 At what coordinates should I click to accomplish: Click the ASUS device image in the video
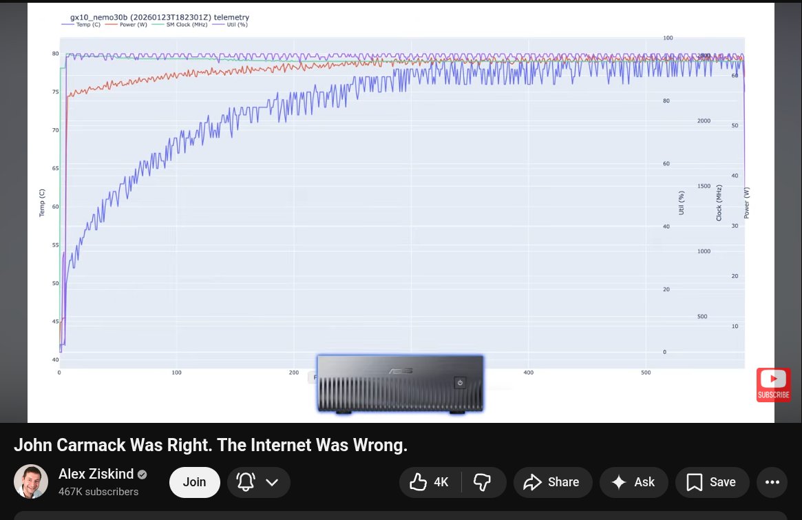pyautogui.click(x=400, y=384)
